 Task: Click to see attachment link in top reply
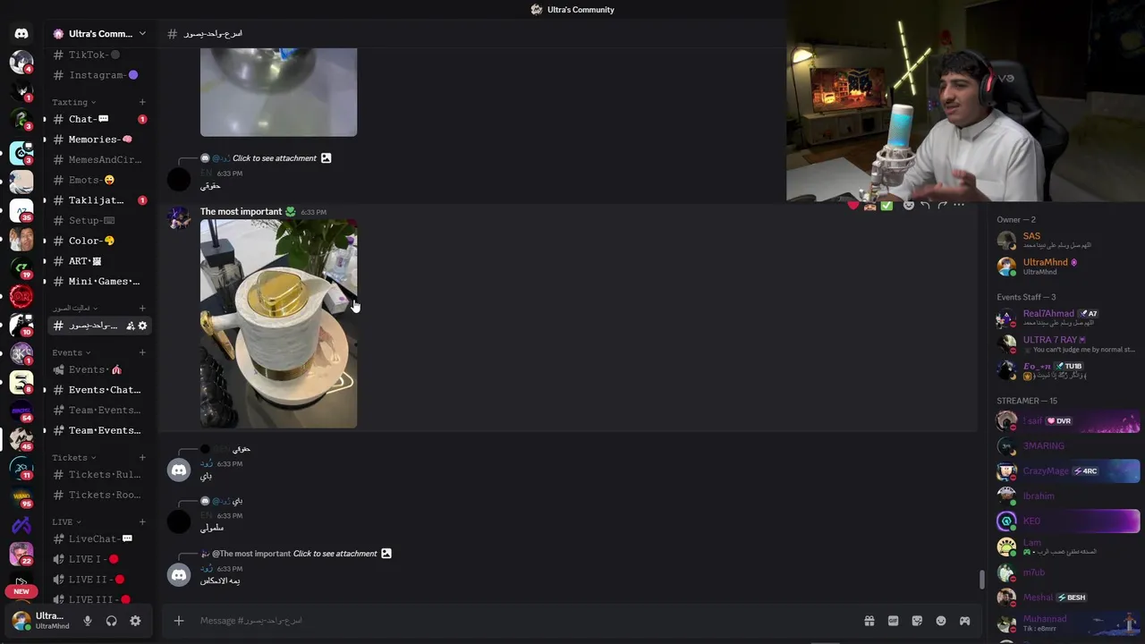tap(275, 158)
